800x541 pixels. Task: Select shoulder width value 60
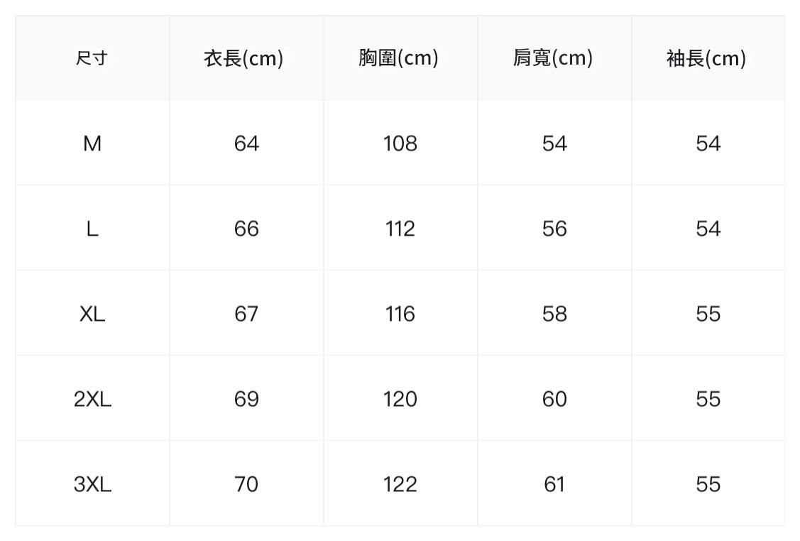554,399
